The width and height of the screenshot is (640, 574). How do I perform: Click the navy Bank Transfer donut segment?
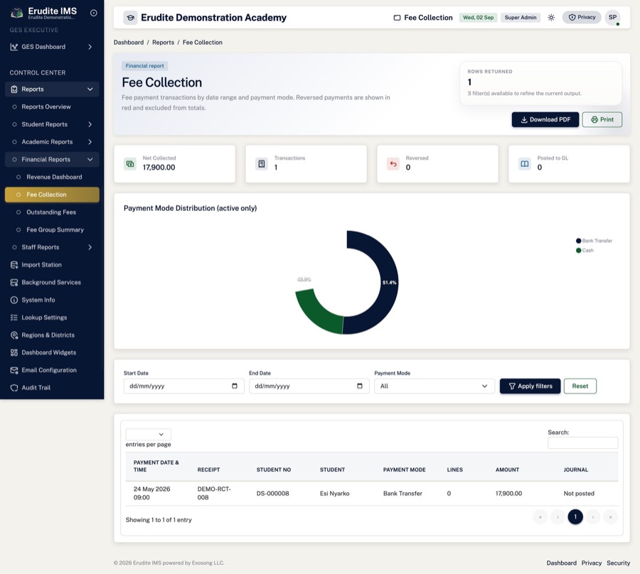389,283
